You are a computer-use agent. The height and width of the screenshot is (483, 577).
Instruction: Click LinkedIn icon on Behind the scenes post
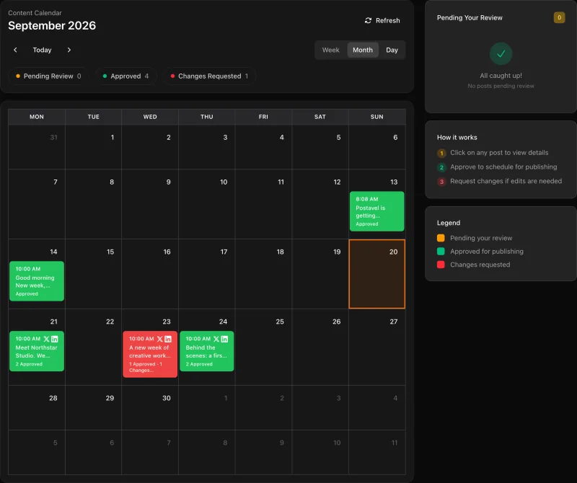[224, 339]
